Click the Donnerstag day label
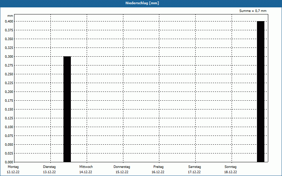 [122, 167]
